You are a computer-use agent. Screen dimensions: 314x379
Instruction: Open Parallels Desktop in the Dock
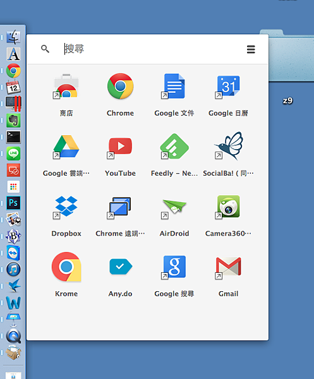coord(13,104)
